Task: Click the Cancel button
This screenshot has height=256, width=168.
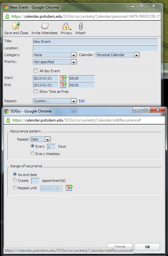Action: coord(120,246)
